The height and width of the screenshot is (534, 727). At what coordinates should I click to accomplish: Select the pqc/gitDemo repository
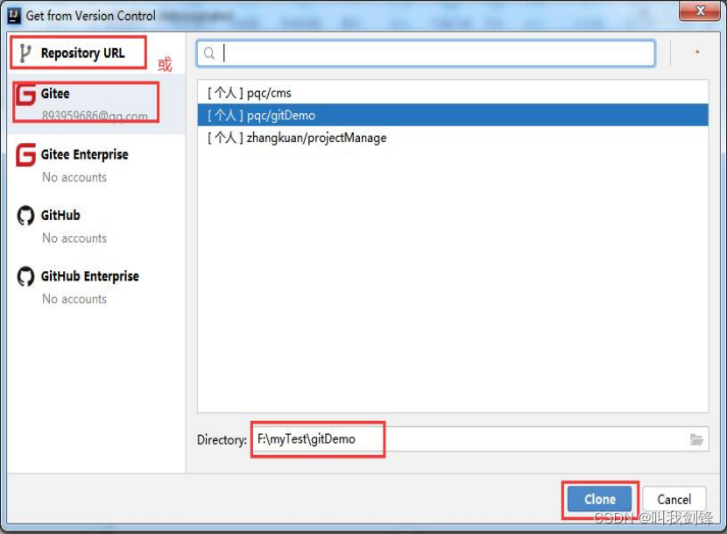(453, 115)
